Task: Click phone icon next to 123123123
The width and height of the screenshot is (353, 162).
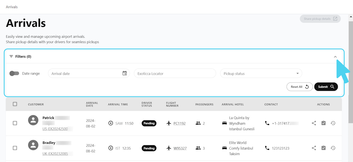Action: 267,148
